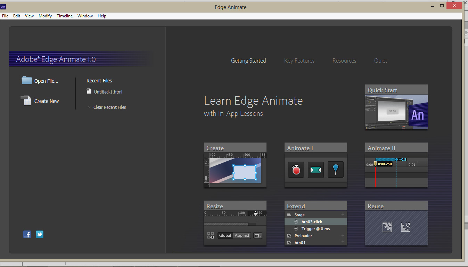Select Applied in the Resize tile
This screenshot has height=267, width=468.
coord(242,235)
